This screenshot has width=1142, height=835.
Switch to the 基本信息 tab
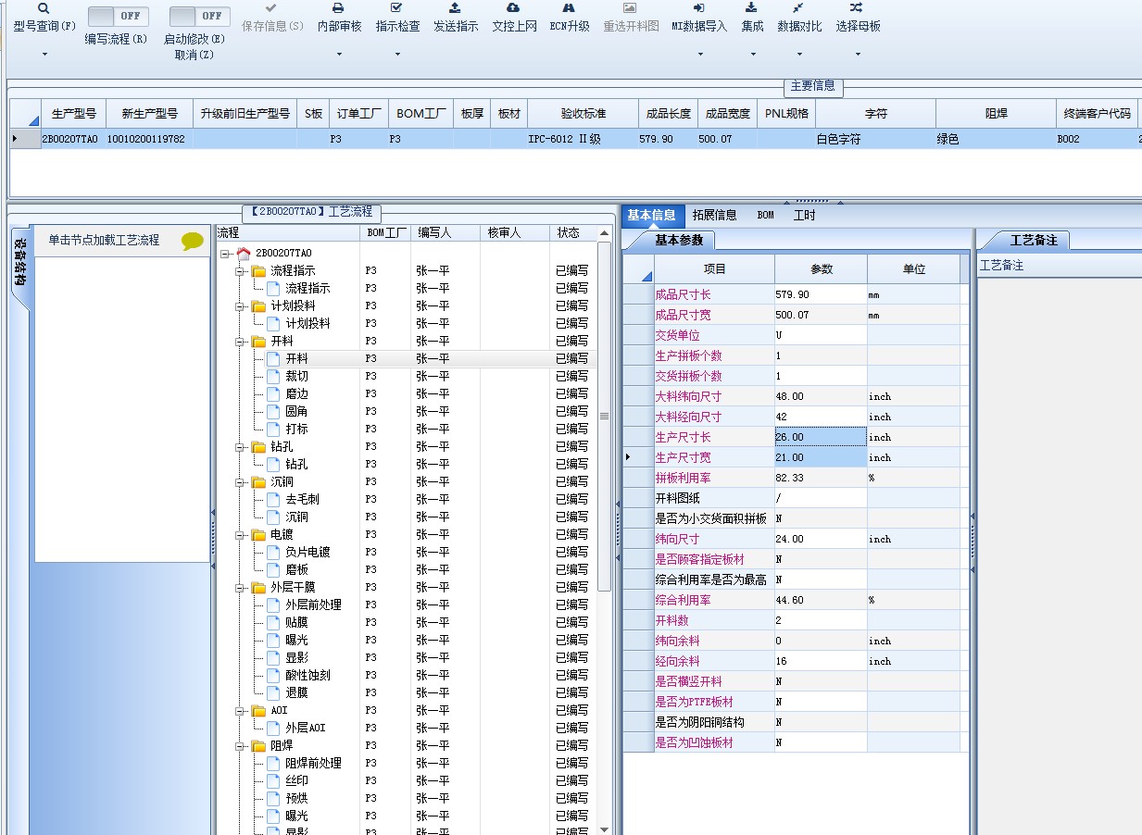click(651, 215)
